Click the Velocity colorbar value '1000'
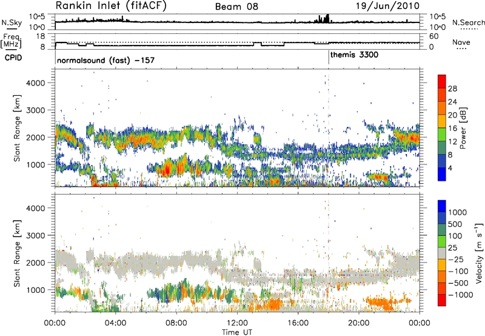 click(458, 212)
